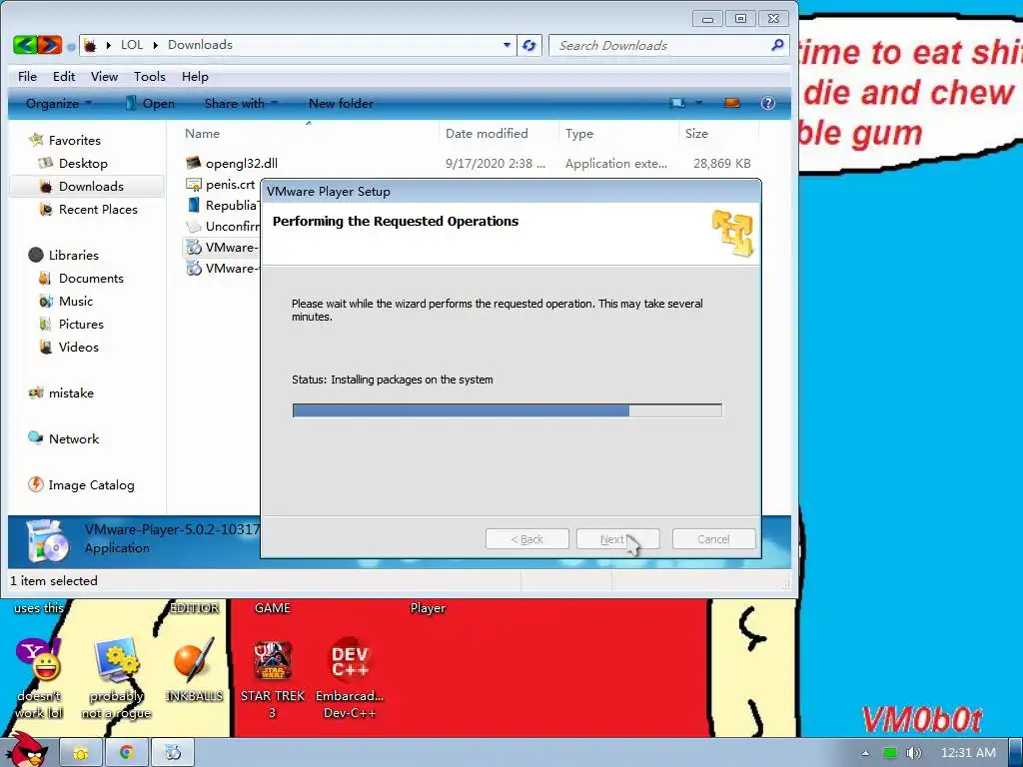Screen dimensions: 1023x767
Task: Refresh the Downloads folder view
Action: (x=529, y=45)
